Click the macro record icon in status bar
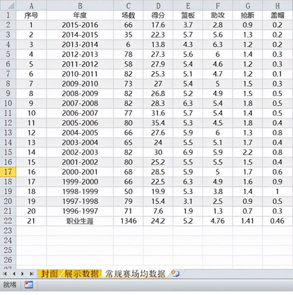The width and height of the screenshot is (293, 295). 29,285
